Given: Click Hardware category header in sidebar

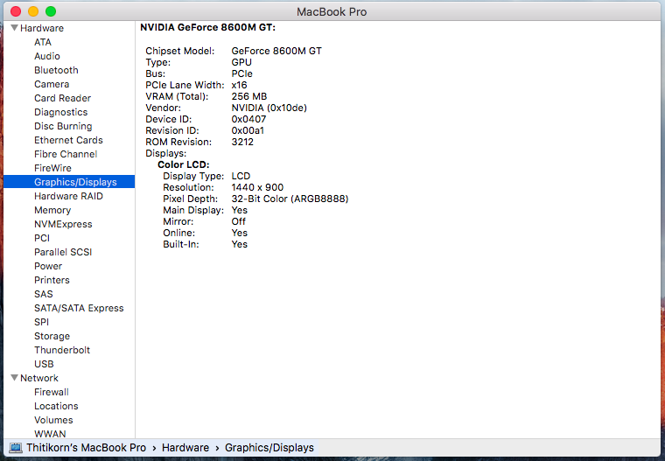Looking at the screenshot, I should (x=42, y=28).
